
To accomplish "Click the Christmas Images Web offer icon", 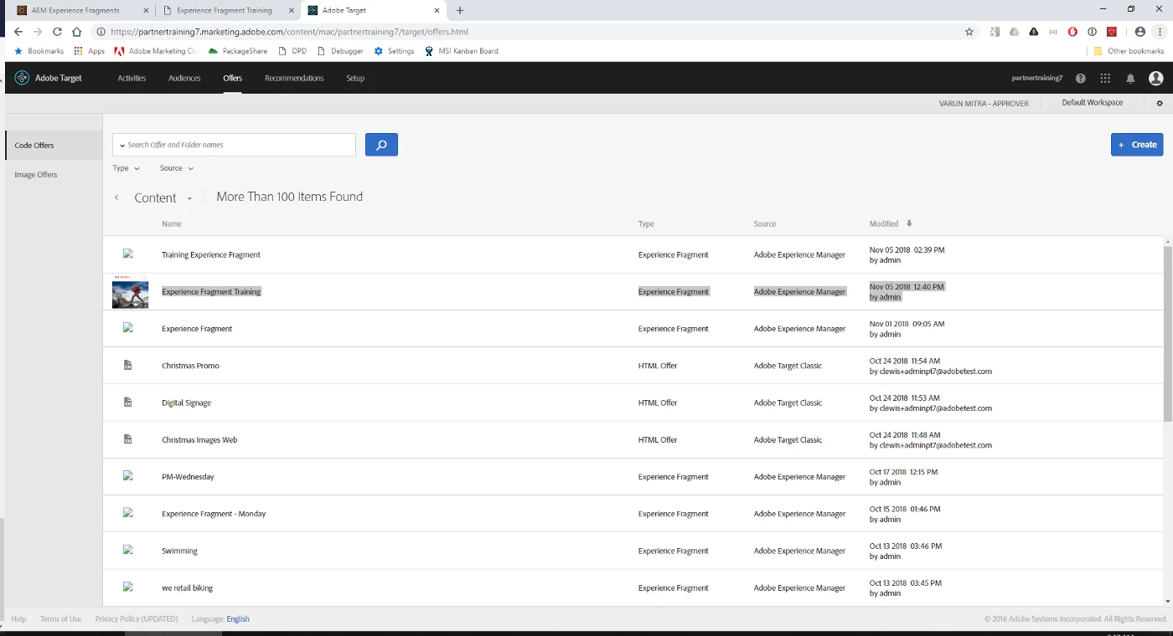I will 128,439.
